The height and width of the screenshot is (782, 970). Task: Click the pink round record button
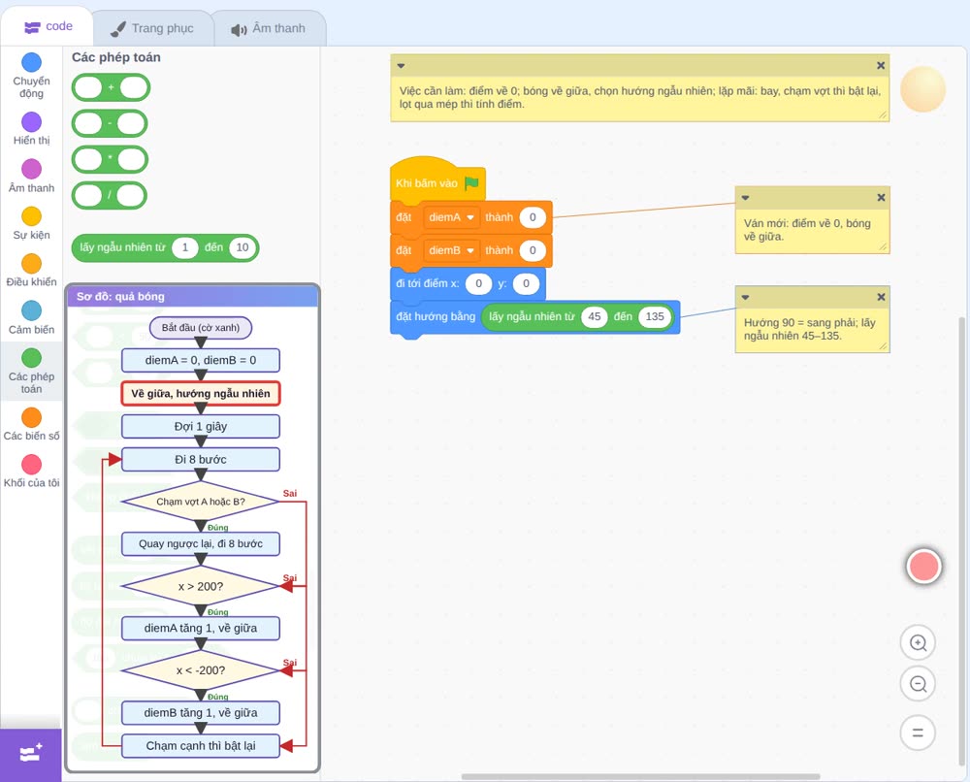click(923, 566)
